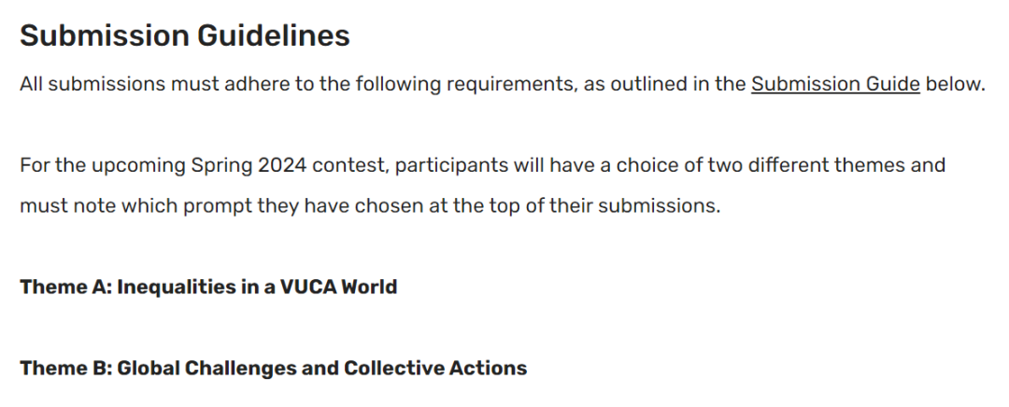Click the word "below." after the link
The width and height of the screenshot is (1009, 407).
click(956, 84)
